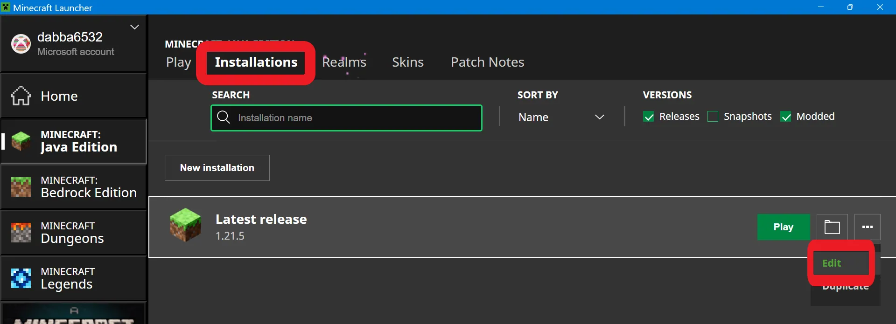Switch to the Play tab
This screenshot has height=324, width=896.
[179, 62]
